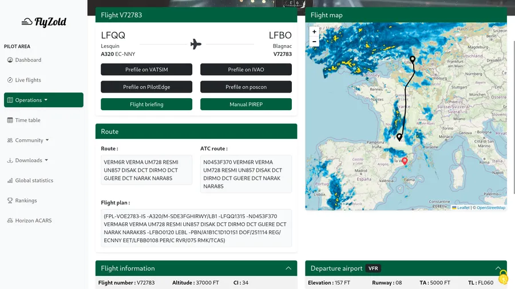The height and width of the screenshot is (289, 515).
Task: Collapse the Flight information panel
Action: click(x=288, y=268)
